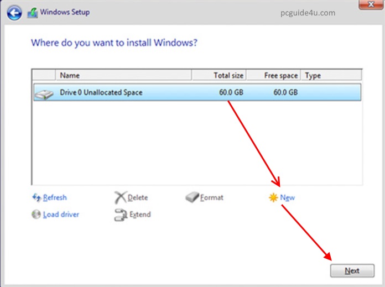Create a partition via New link
Viewport: 385px width, 287px height.
click(288, 197)
